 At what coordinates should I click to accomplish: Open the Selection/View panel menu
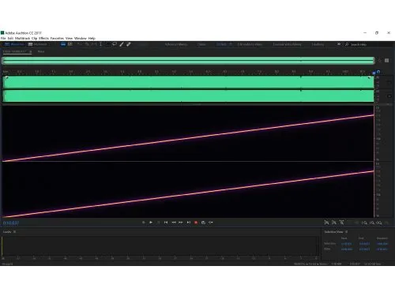[x=347, y=232]
